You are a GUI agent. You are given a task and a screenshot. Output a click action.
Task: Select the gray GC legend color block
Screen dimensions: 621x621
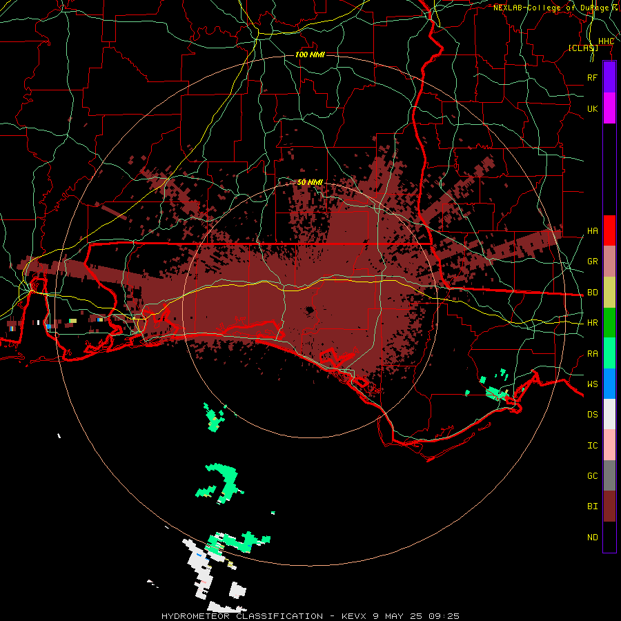[609, 475]
